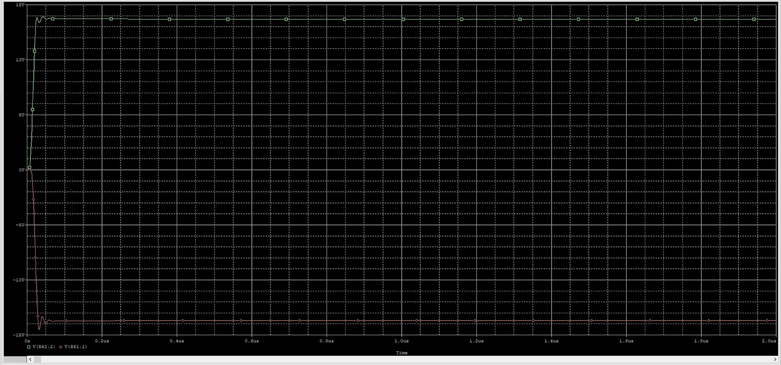Click the 1.0us x-axis label
Screen dimensions: 781x365
(402, 341)
